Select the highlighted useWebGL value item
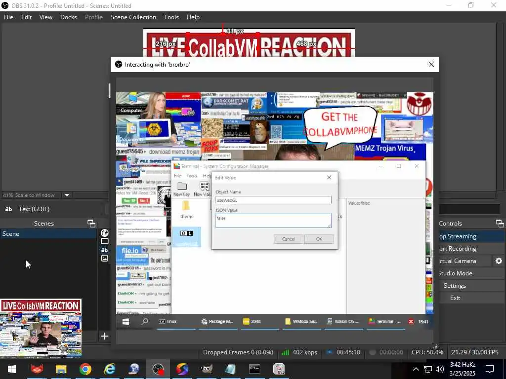Screen dimensions: 506x379 point(186,237)
